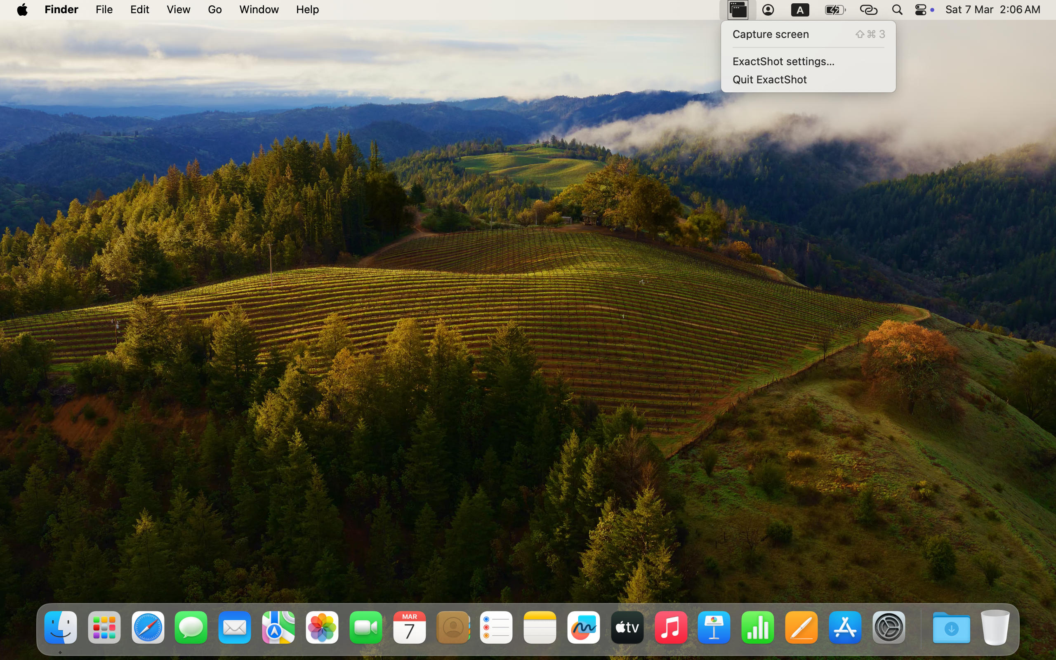The width and height of the screenshot is (1056, 660).
Task: Launch Numbers from the Dock
Action: click(757, 628)
